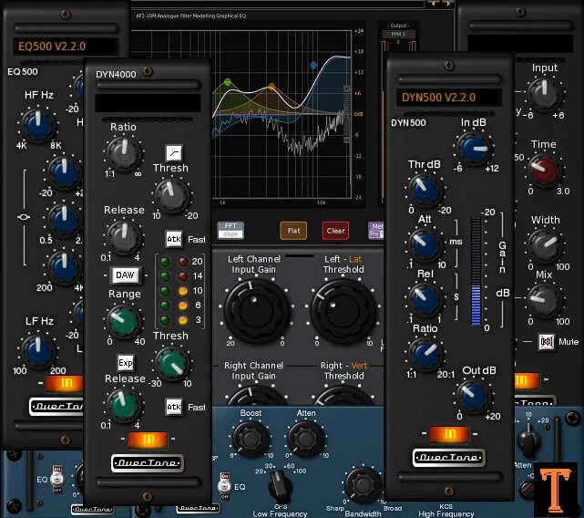Click the EQ output gain fader
This screenshot has height=518, width=584.
tap(346, 114)
